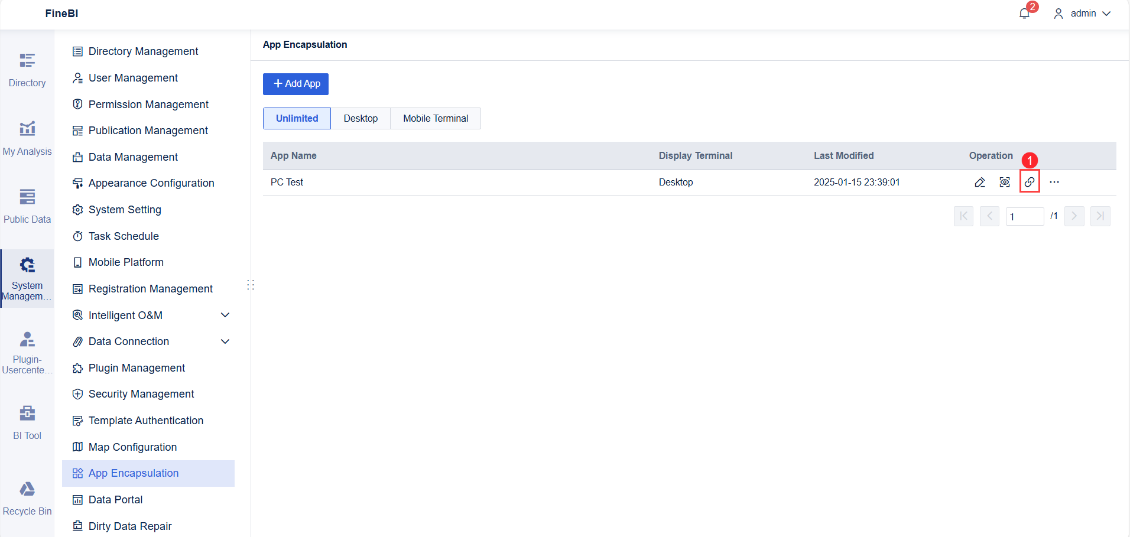Open Permission Management menu
The width and height of the screenshot is (1130, 537).
pos(148,105)
